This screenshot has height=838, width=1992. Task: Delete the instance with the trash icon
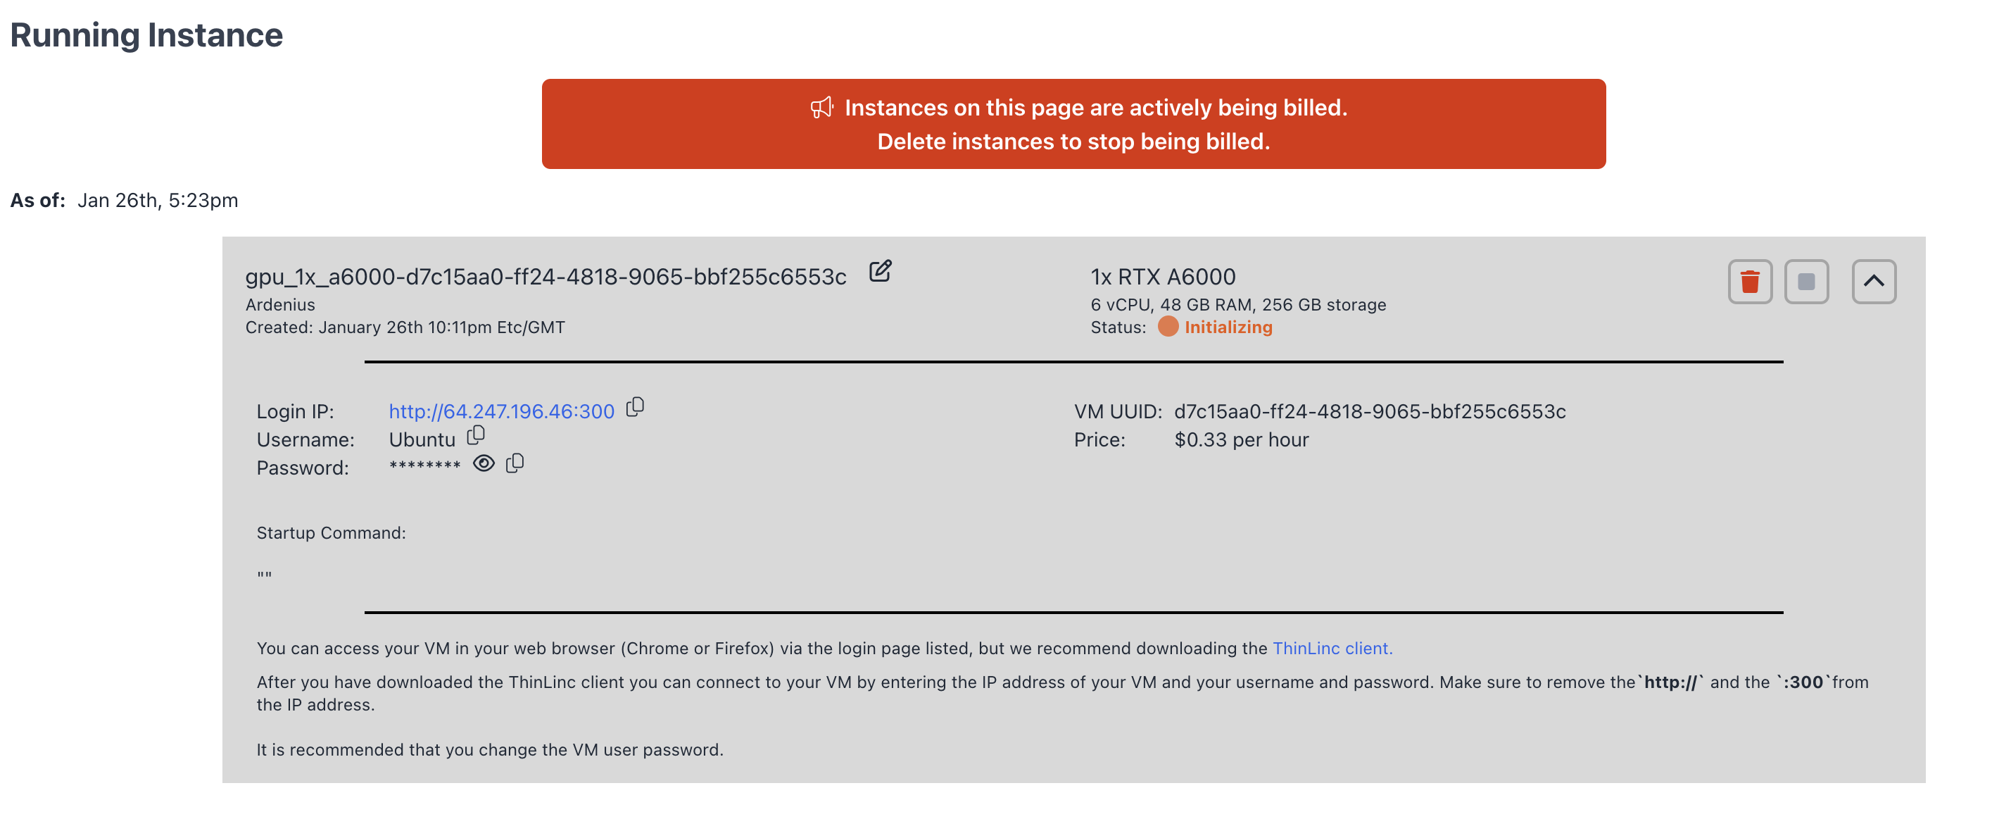(1749, 282)
